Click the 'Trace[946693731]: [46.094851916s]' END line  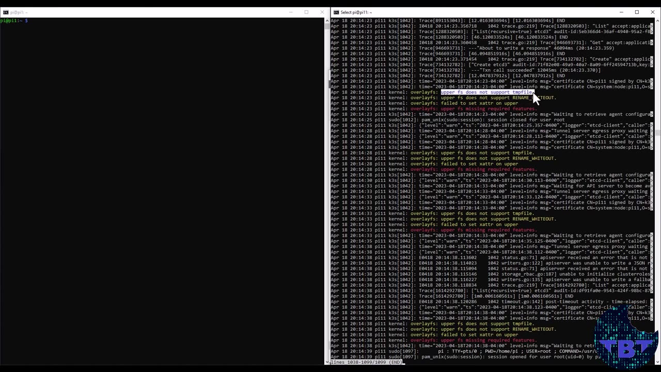[448, 54]
